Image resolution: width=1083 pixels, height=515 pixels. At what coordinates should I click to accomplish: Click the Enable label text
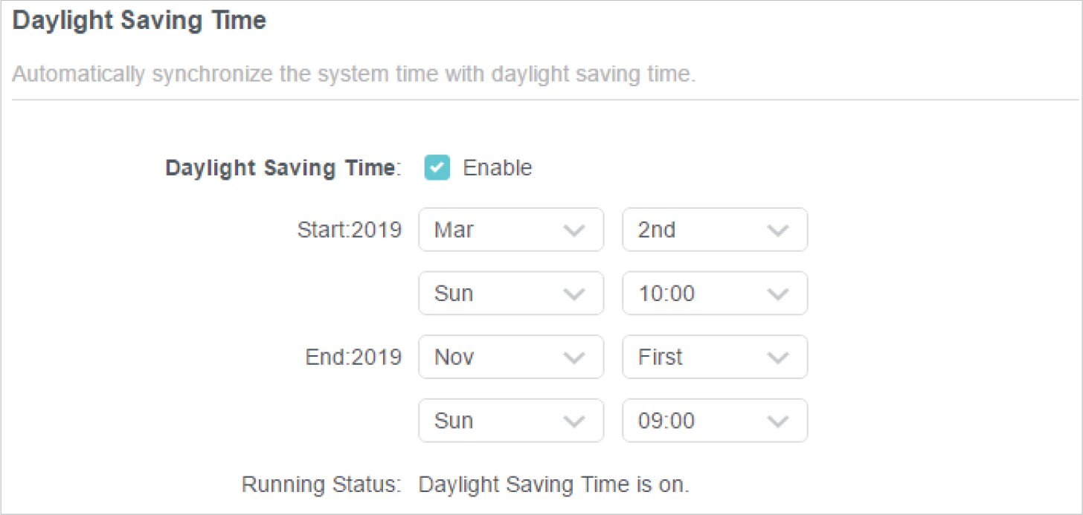[497, 168]
